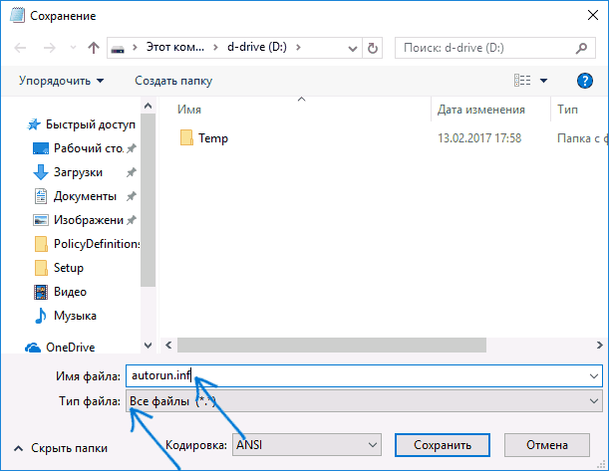This screenshot has width=609, height=471.
Task: Click the Documents page icon
Action: click(41, 196)
